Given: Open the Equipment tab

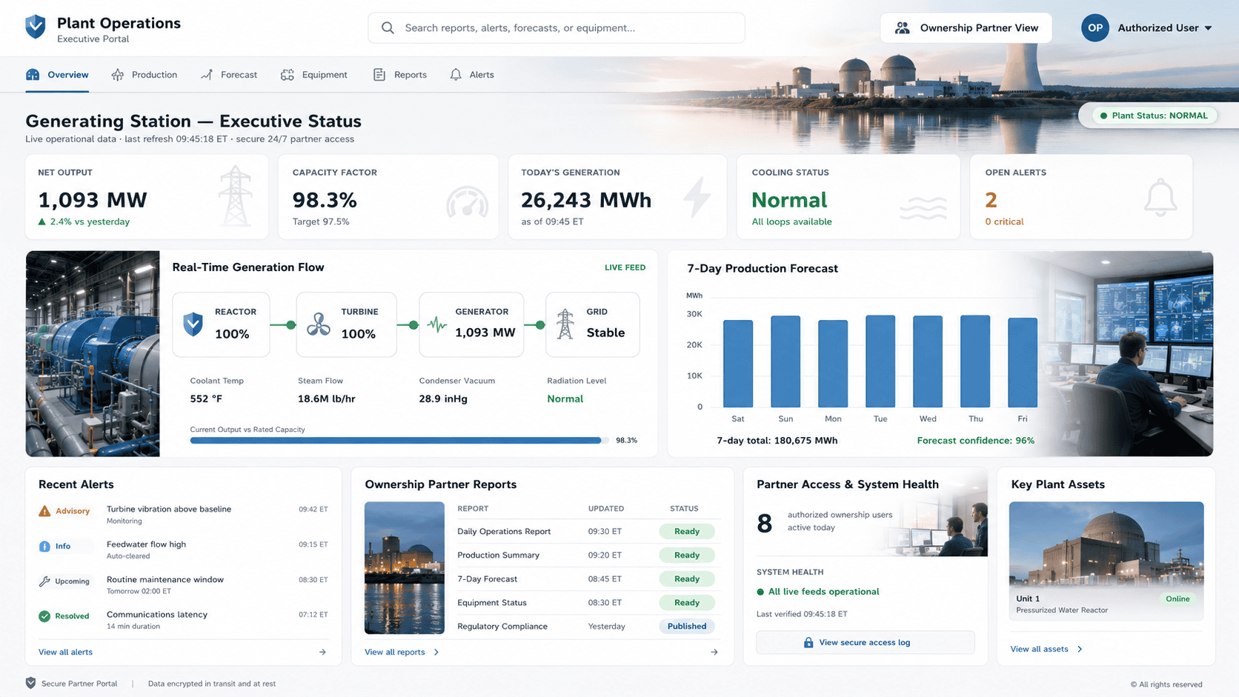Looking at the screenshot, I should [x=314, y=75].
